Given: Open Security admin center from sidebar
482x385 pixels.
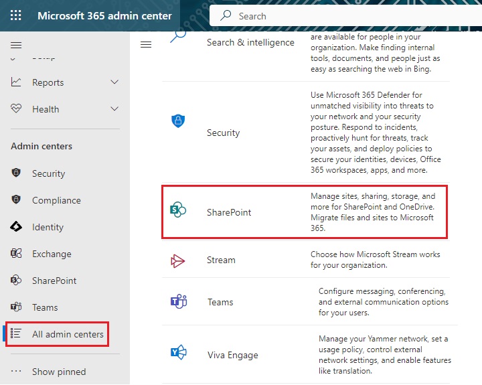Looking at the screenshot, I should 49,173.
